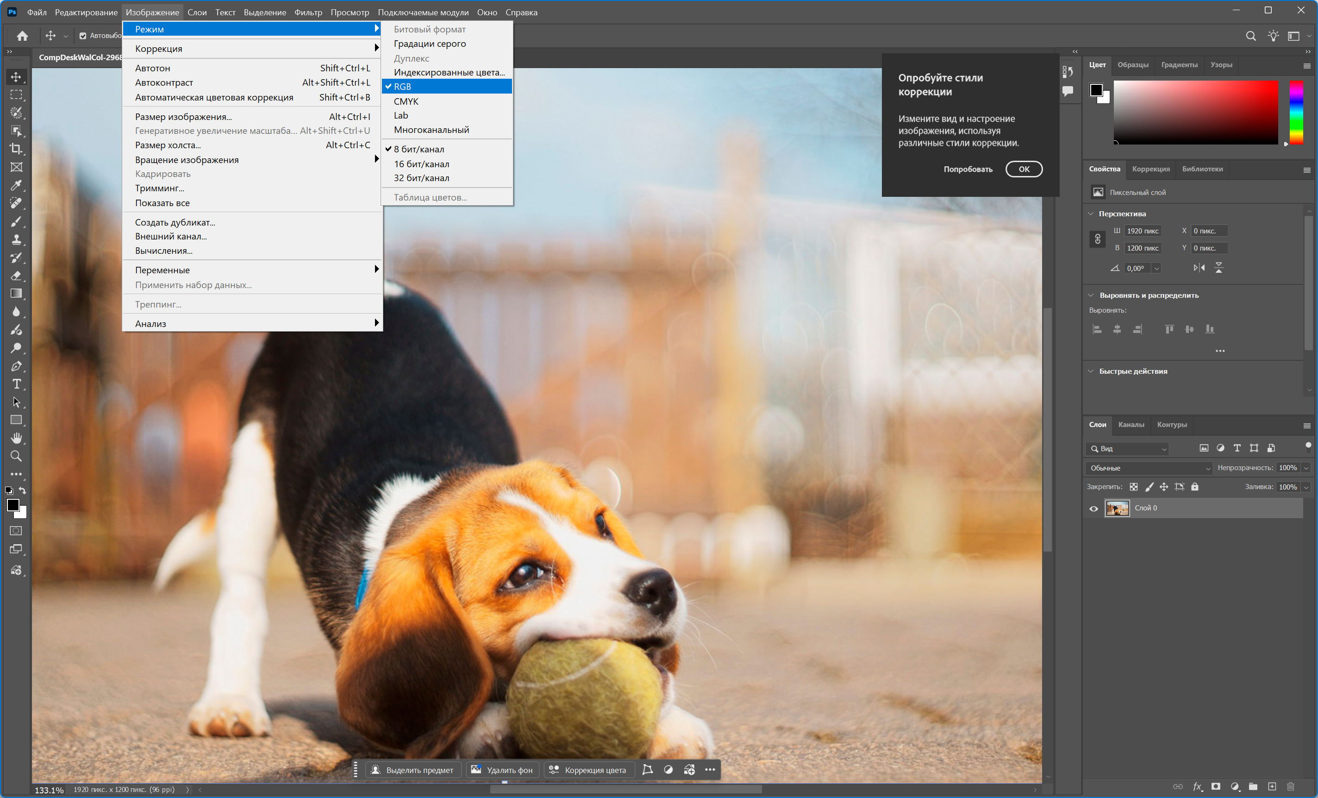Select the Horizontal Type tool
Screen dimensions: 1318x798
tap(16, 384)
